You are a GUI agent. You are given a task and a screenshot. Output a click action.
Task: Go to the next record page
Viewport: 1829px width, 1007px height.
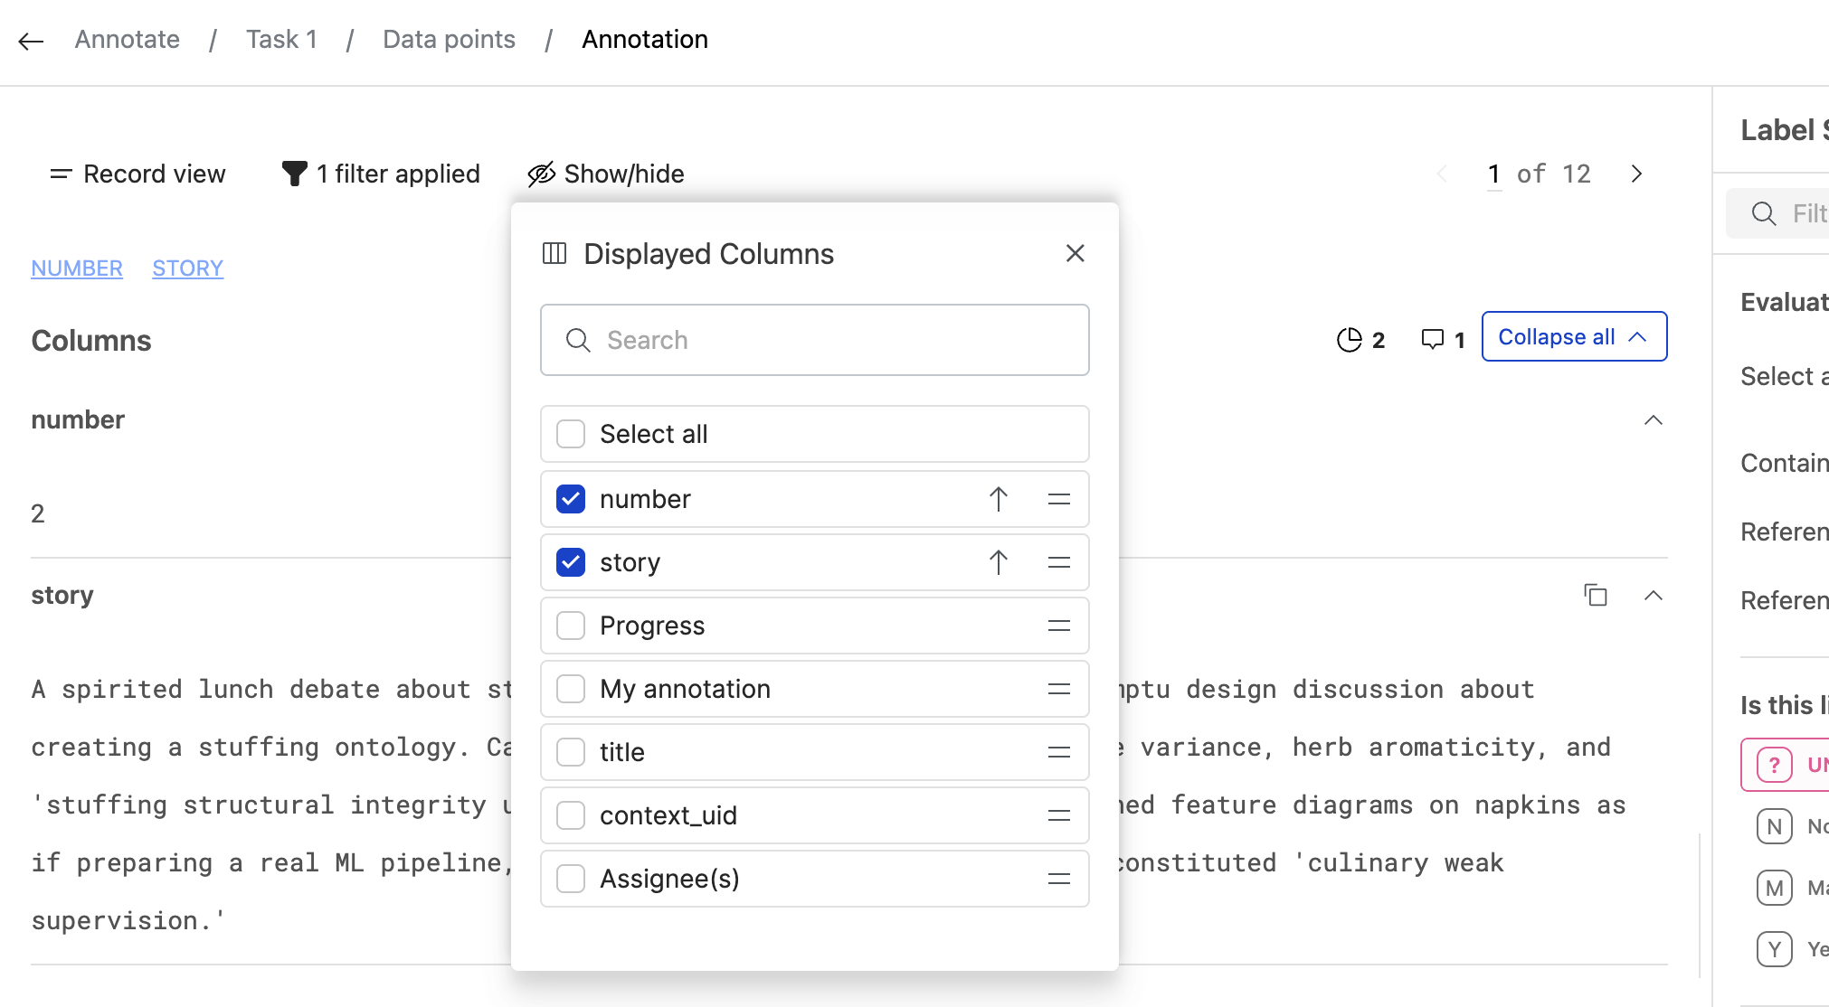[1635, 174]
